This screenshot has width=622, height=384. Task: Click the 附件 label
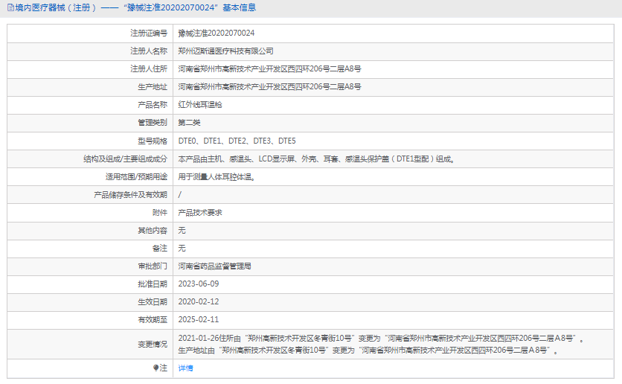(160, 213)
